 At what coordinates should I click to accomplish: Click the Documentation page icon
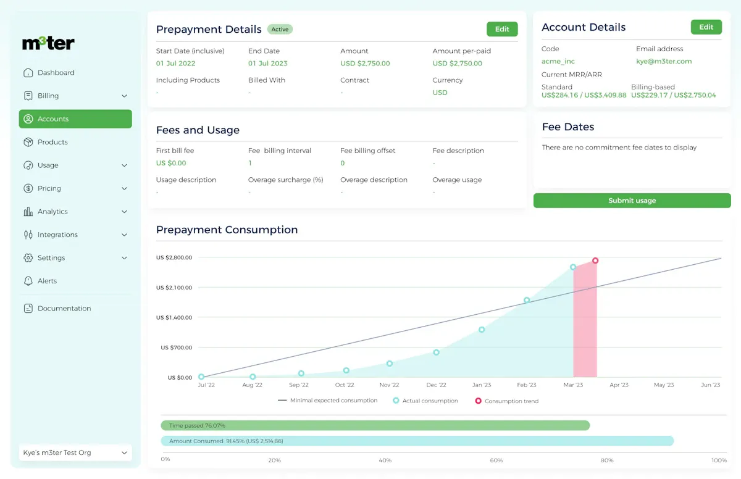coord(28,308)
